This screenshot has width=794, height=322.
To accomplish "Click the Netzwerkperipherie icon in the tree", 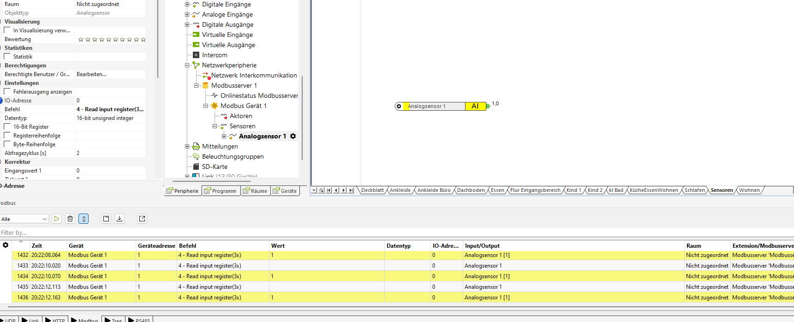I will (196, 65).
